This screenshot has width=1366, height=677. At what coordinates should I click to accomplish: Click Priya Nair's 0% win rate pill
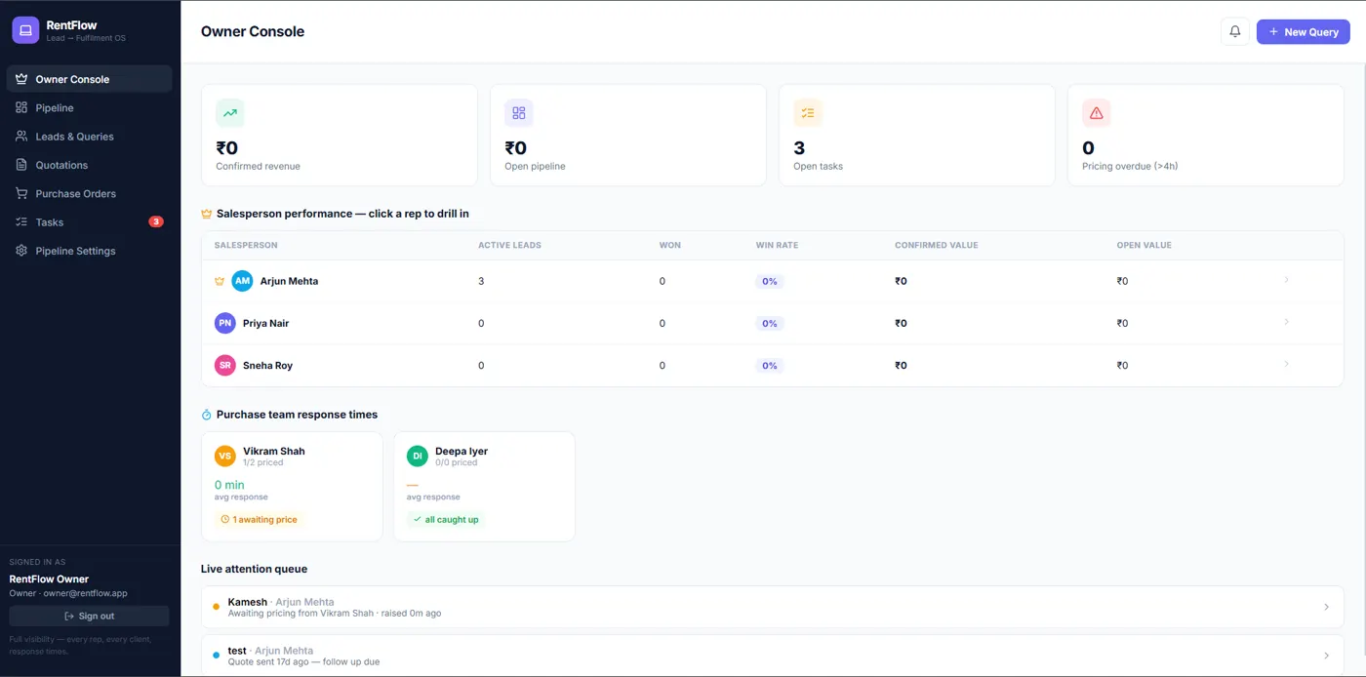770,323
